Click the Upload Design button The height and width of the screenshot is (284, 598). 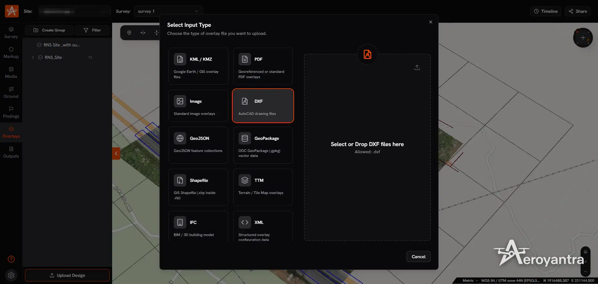[x=67, y=275]
